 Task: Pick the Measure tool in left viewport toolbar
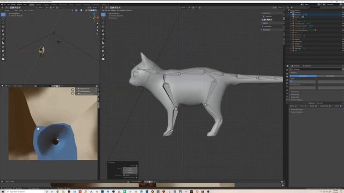coord(3,43)
